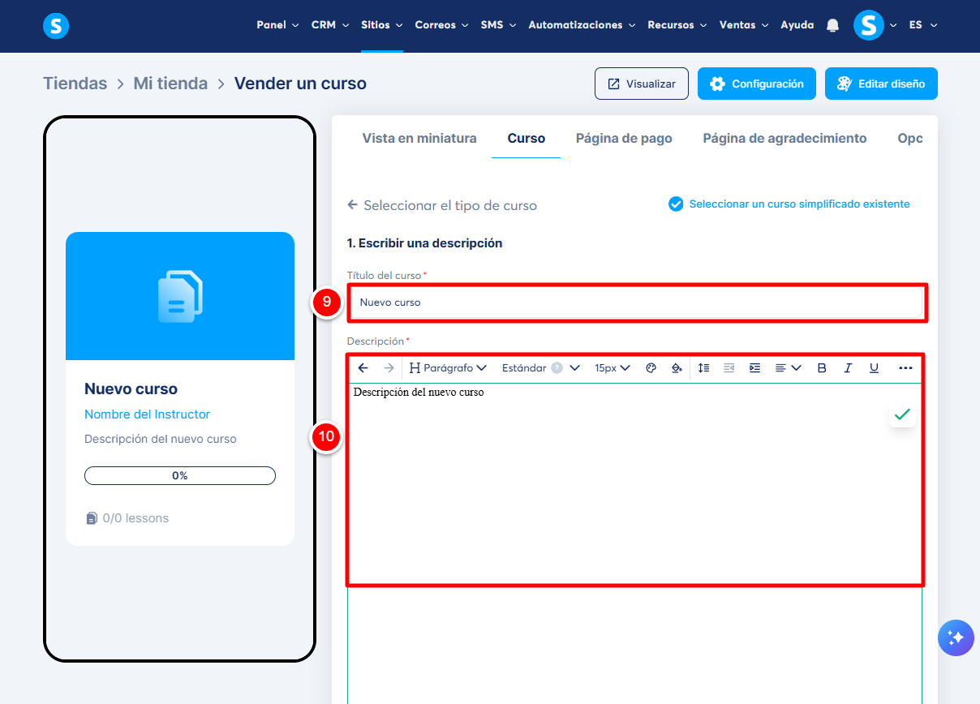Expand the Automatizaciones menu

coord(582,25)
